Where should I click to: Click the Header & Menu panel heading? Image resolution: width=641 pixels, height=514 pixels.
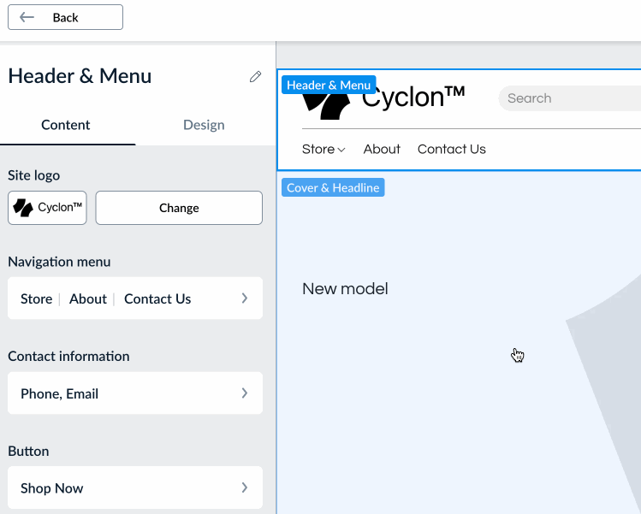[80, 76]
